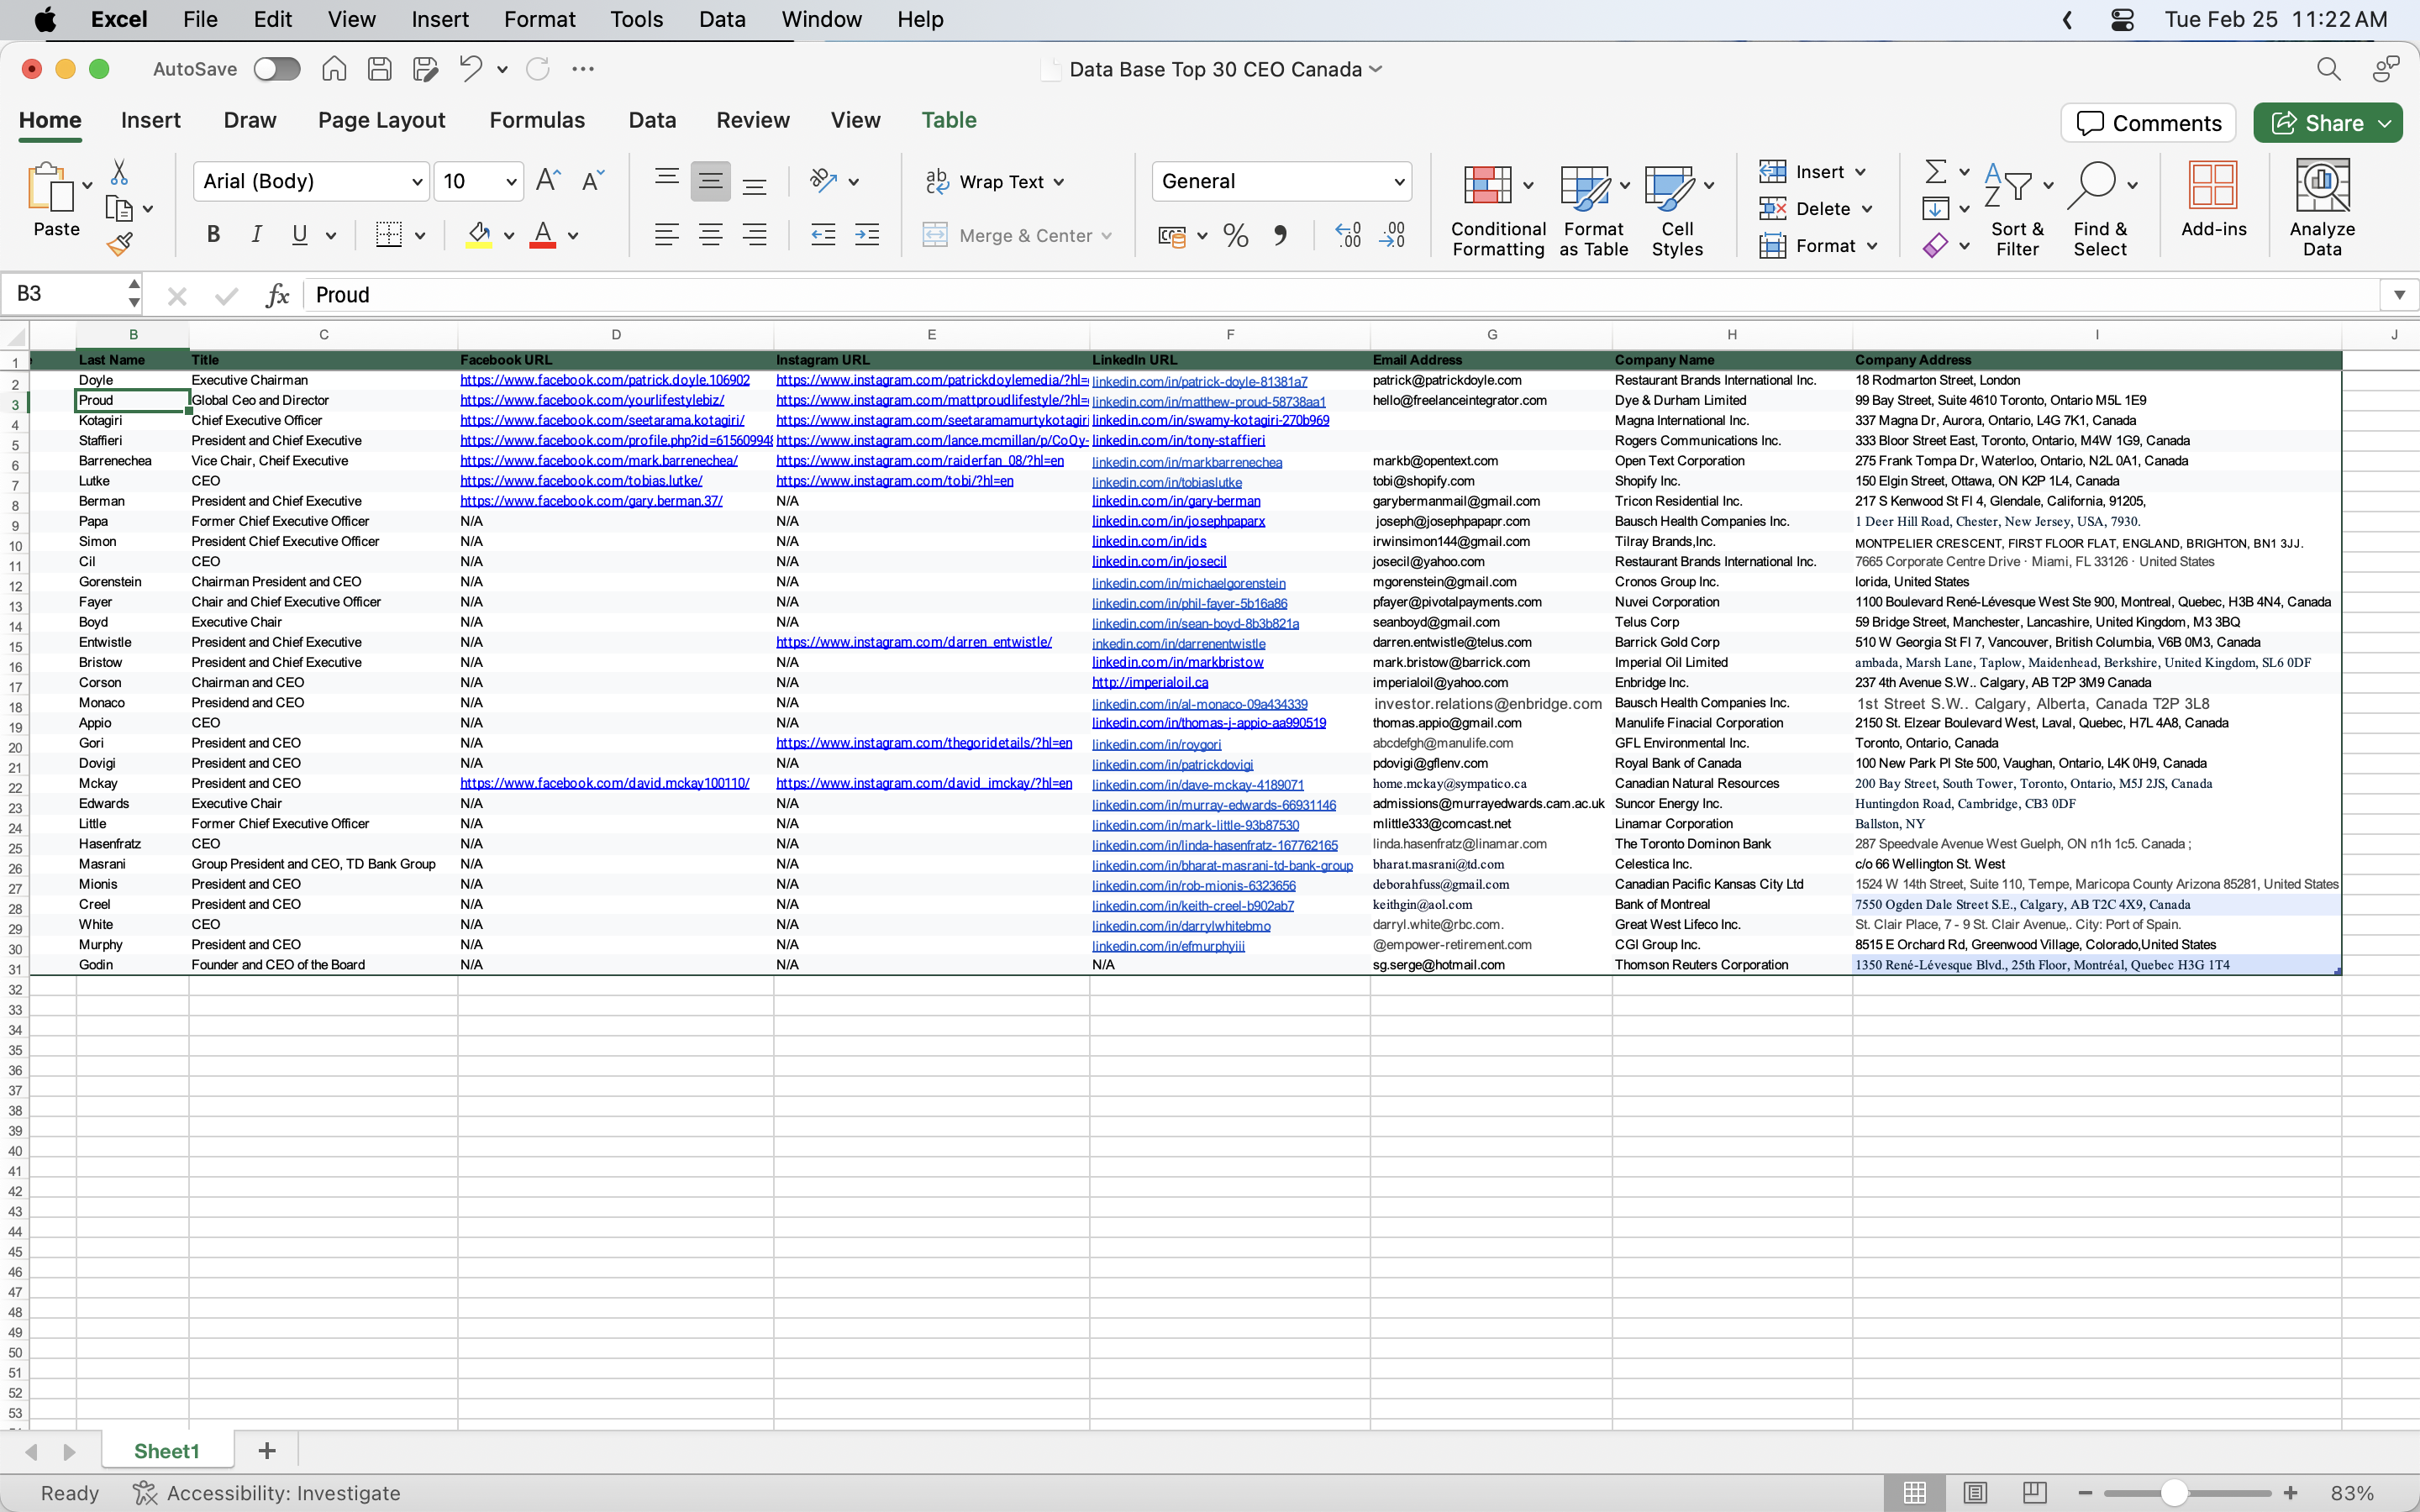Open Cell Styles gallery
This screenshot has width=2420, height=1512.
click(1677, 210)
